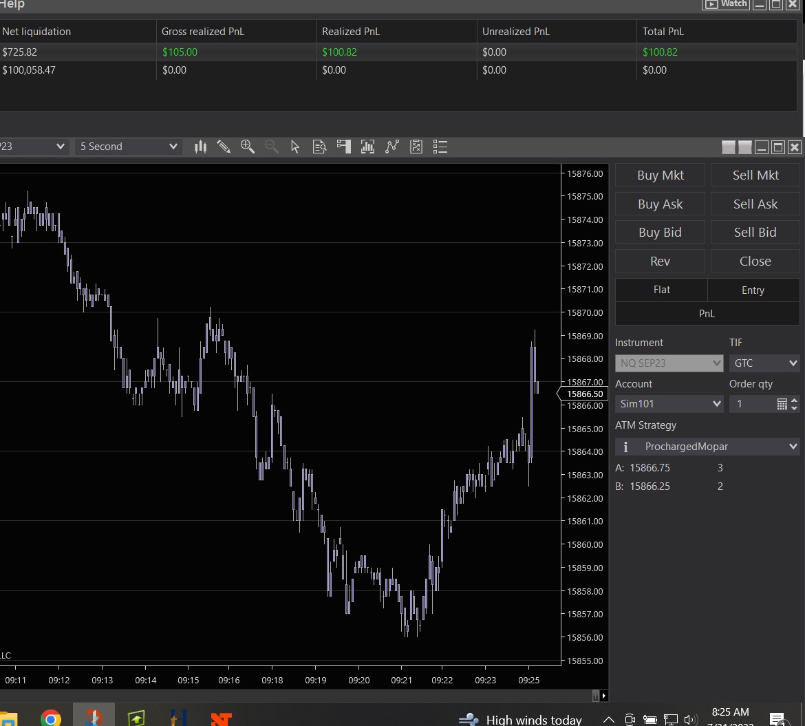The width and height of the screenshot is (805, 726).
Task: Open the bar type chart style icon
Action: [x=201, y=147]
